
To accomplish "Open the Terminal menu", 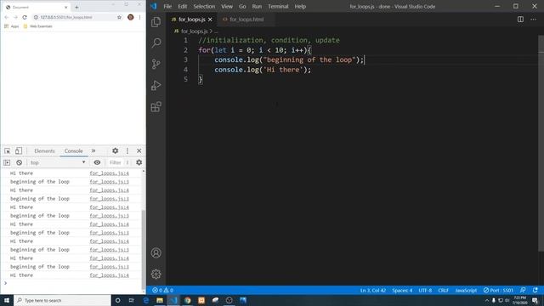I will (x=278, y=6).
